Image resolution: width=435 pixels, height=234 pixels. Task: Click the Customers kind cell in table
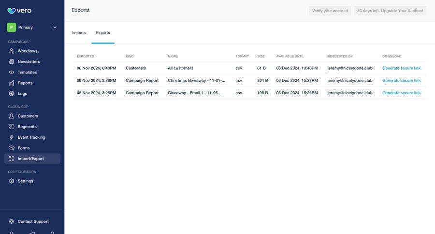[136, 68]
